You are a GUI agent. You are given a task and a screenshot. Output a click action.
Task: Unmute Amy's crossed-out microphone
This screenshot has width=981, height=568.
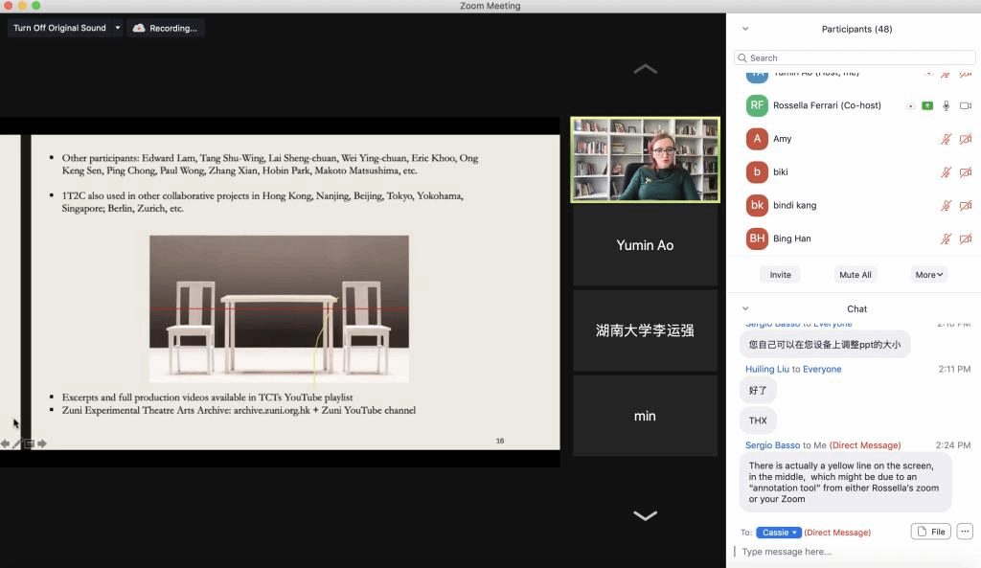pos(946,139)
